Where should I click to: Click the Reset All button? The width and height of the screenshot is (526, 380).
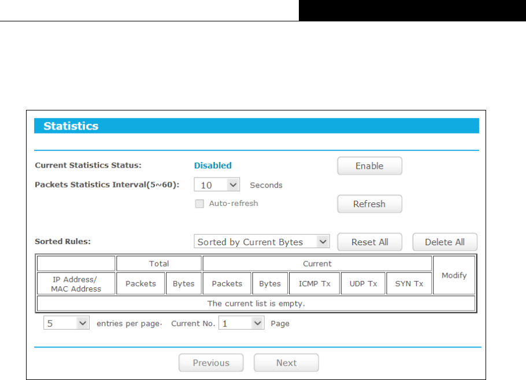(x=369, y=242)
